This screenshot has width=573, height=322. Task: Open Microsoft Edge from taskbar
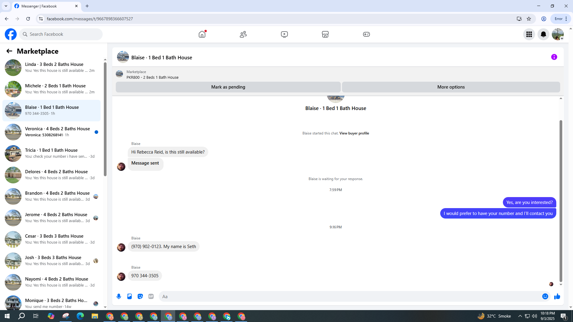pos(80,316)
